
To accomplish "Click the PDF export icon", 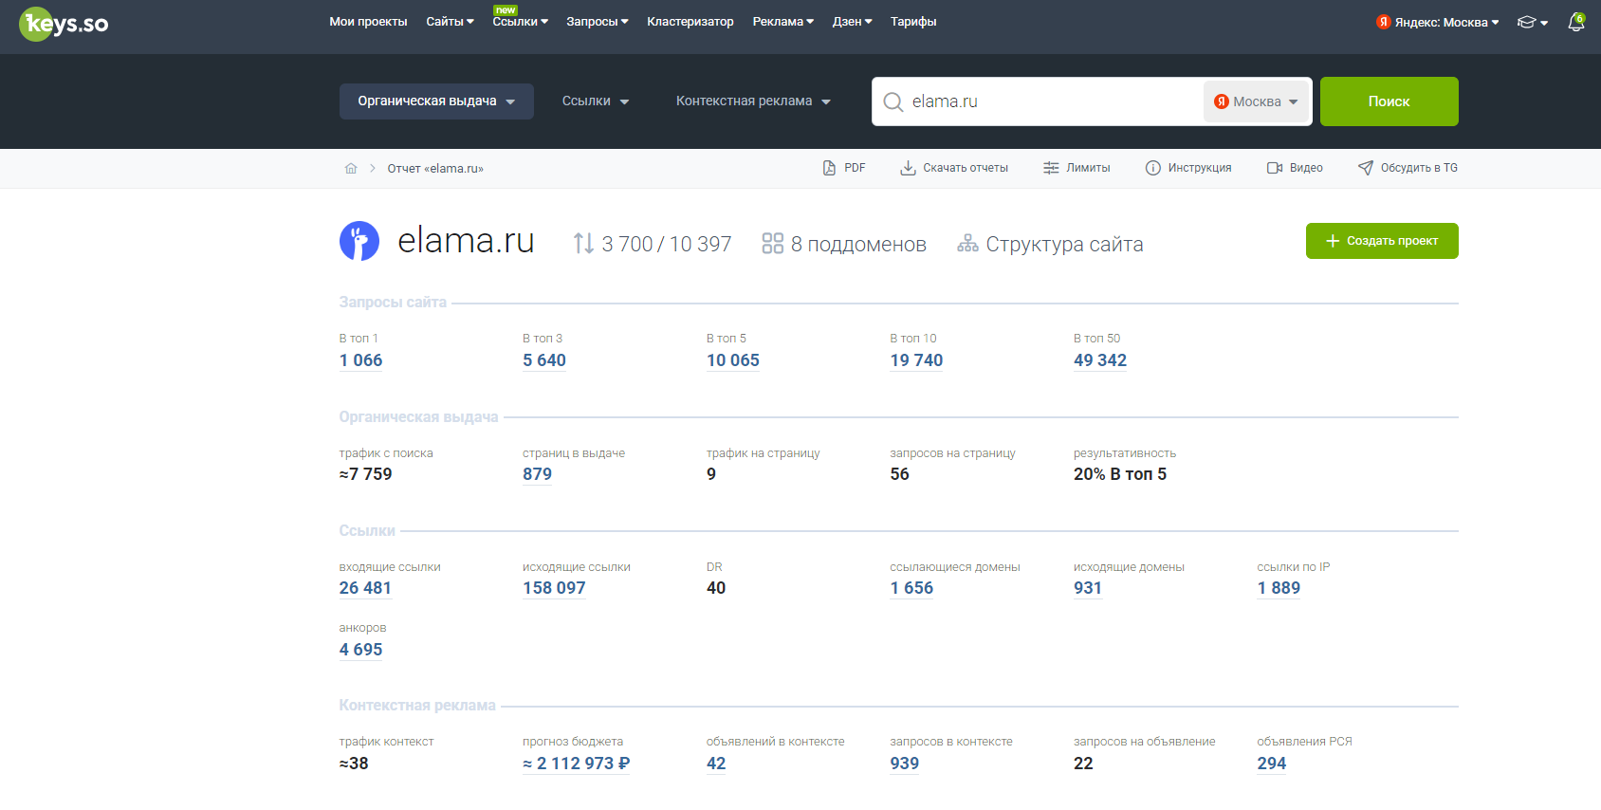I will 829,168.
